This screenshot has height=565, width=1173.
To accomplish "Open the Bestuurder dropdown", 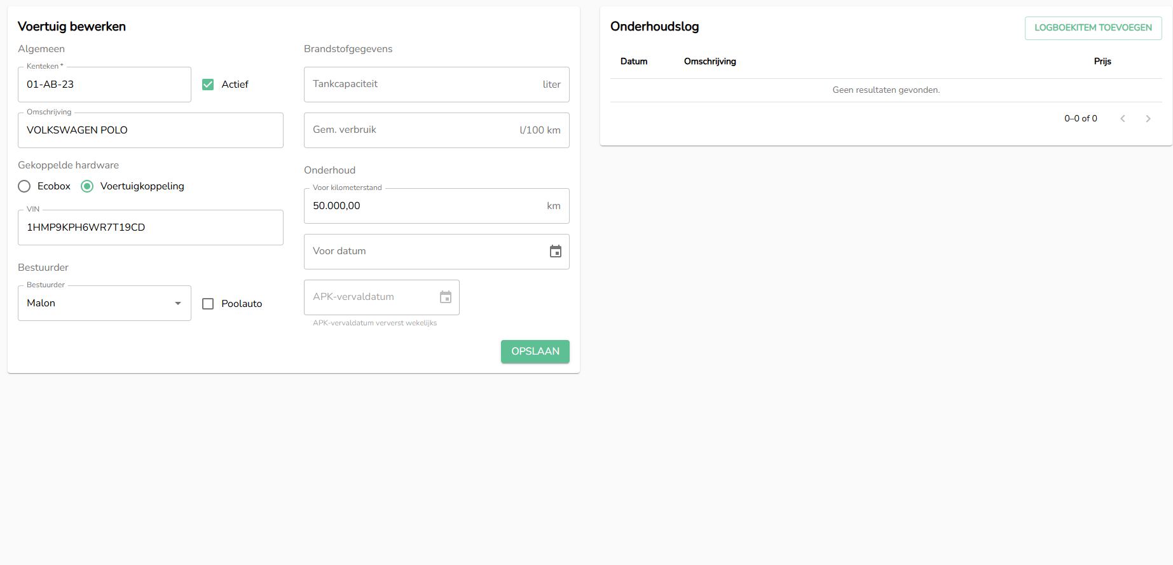I will 104,303.
